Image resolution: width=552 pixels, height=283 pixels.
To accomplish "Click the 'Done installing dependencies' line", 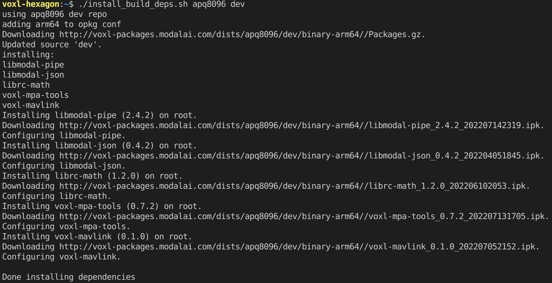I will [69, 277].
